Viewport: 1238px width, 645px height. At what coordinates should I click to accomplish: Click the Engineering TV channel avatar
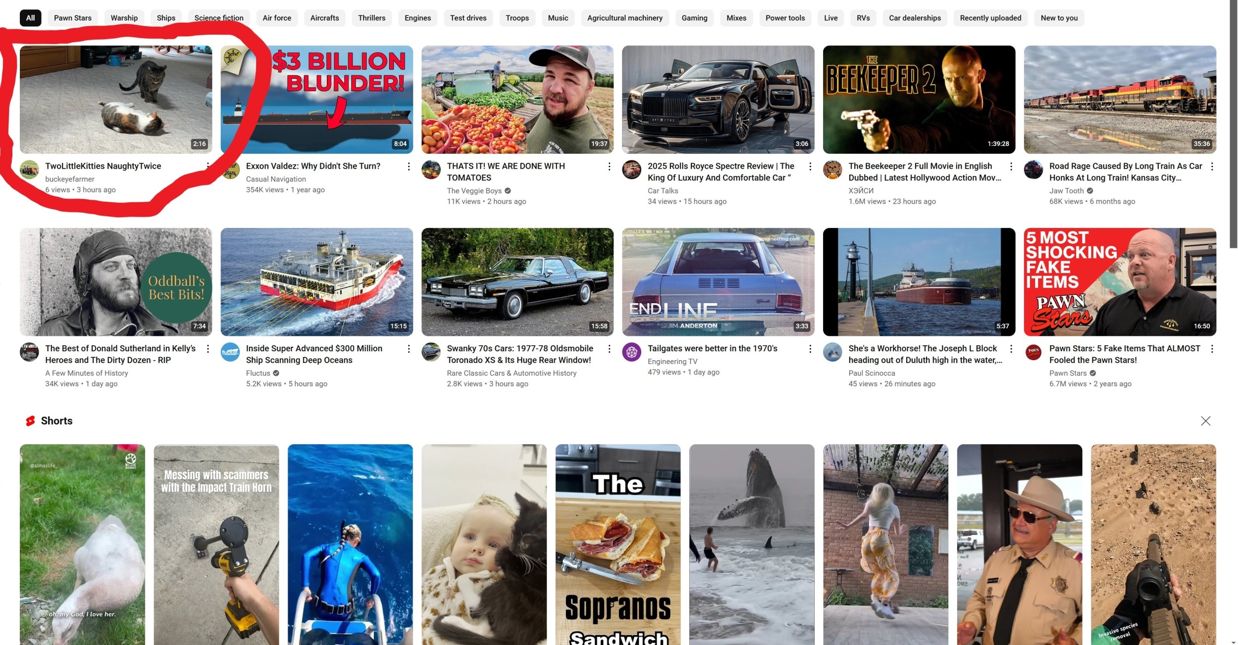coord(631,352)
